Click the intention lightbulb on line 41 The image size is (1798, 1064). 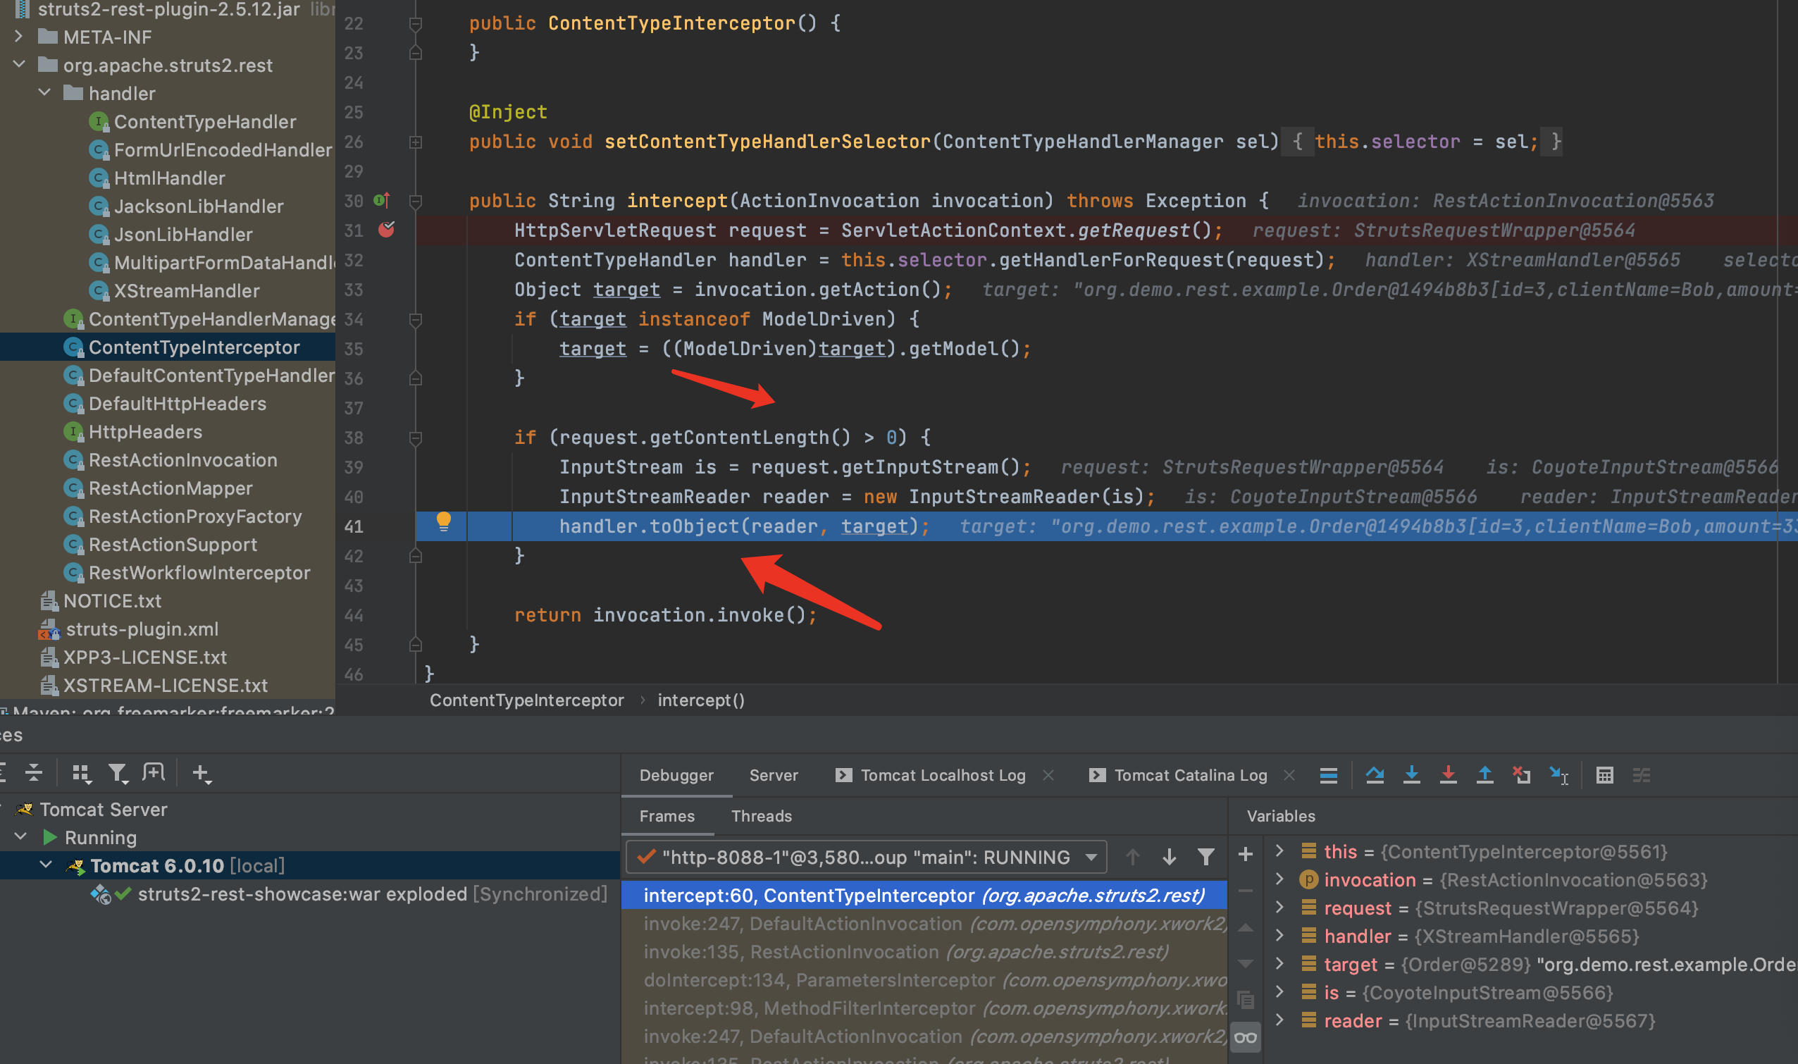click(444, 521)
